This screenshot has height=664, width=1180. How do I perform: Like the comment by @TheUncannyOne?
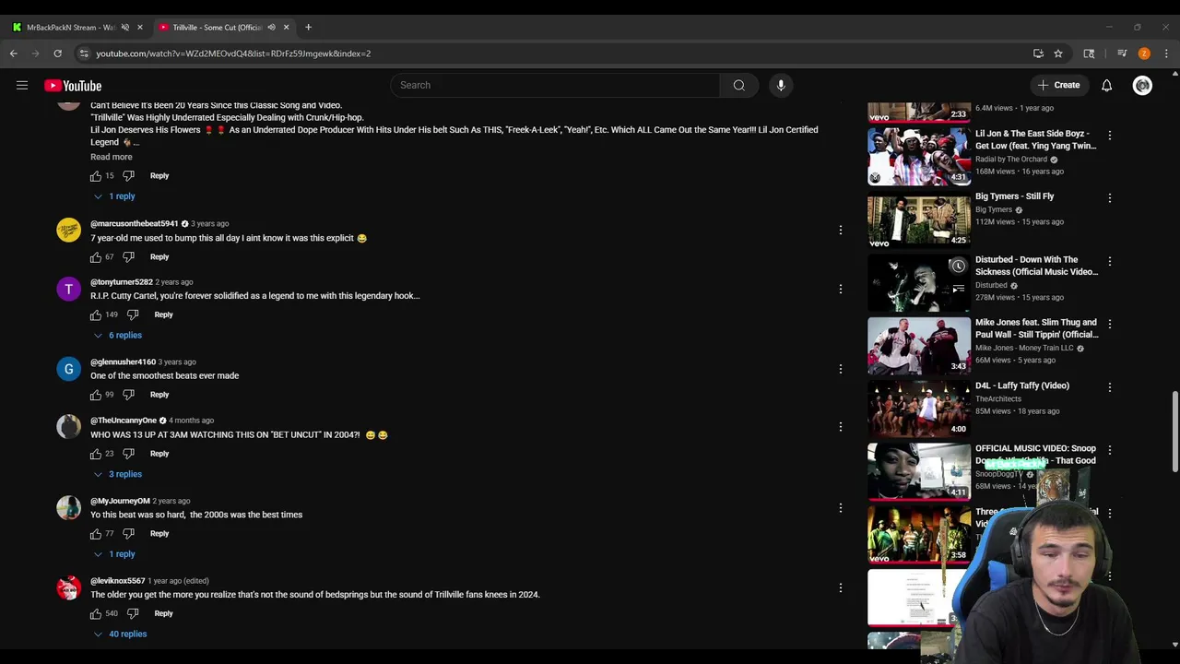pos(96,454)
